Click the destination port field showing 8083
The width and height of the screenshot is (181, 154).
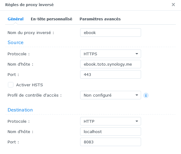pyautogui.click(x=111, y=142)
